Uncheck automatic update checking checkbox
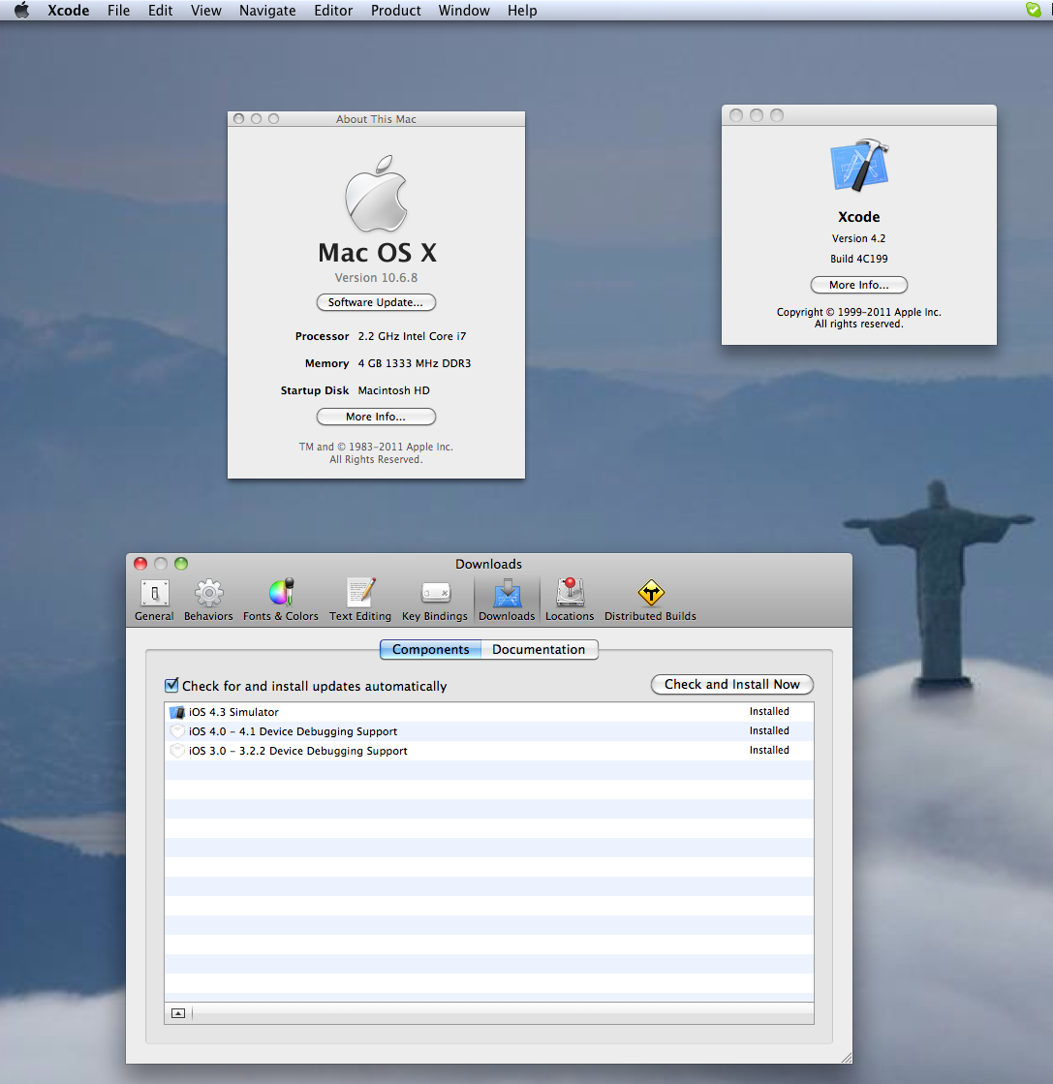Screen dimensions: 1053x1084 [172, 686]
